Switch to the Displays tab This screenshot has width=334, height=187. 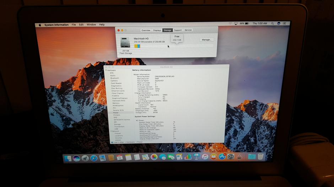point(157,30)
